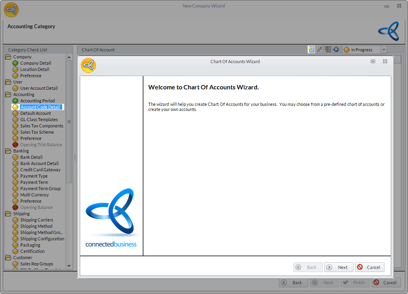Maximize the Chart Of Accounts Wizard dialog
The height and width of the screenshot is (294, 408).
click(373, 62)
